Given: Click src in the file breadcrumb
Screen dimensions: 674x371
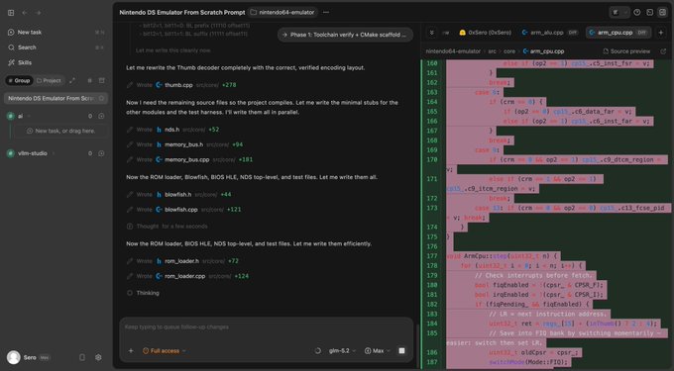Looking at the screenshot, I should coord(492,51).
